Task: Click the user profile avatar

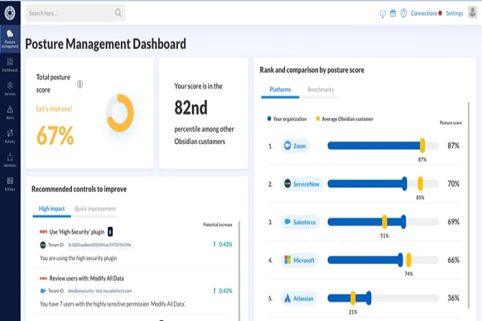Action: 472,13
